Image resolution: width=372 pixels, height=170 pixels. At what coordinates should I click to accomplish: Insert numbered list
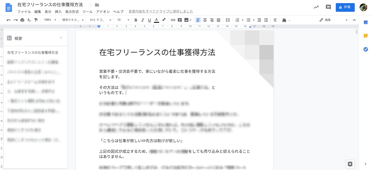point(237,20)
